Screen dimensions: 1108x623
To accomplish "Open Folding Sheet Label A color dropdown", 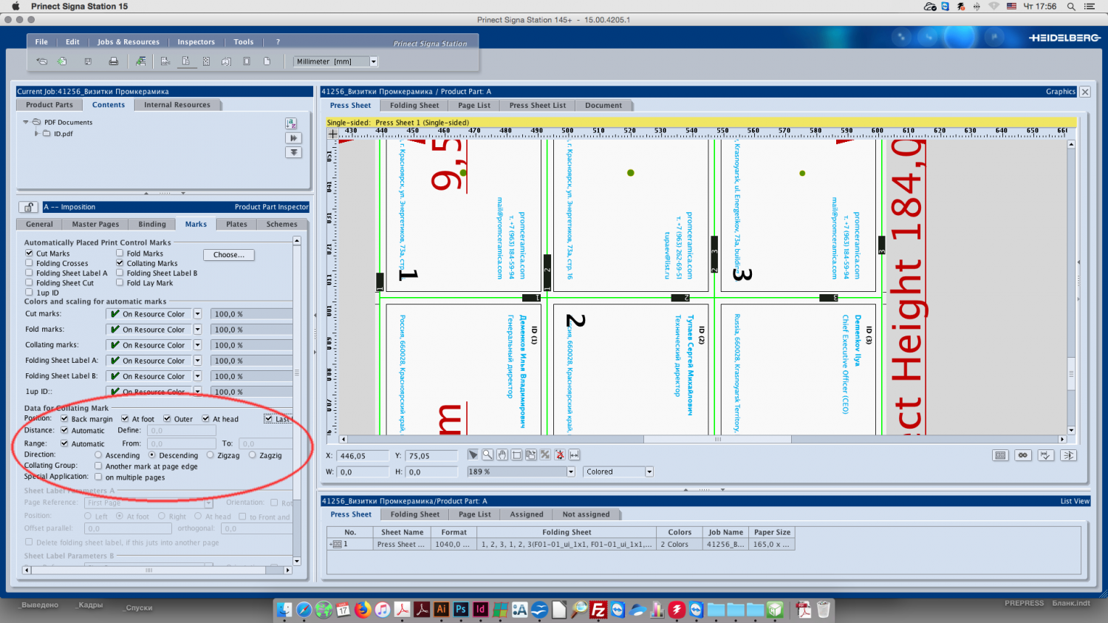I will click(x=197, y=361).
